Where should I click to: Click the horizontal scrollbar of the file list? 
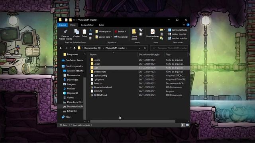coord(133,121)
